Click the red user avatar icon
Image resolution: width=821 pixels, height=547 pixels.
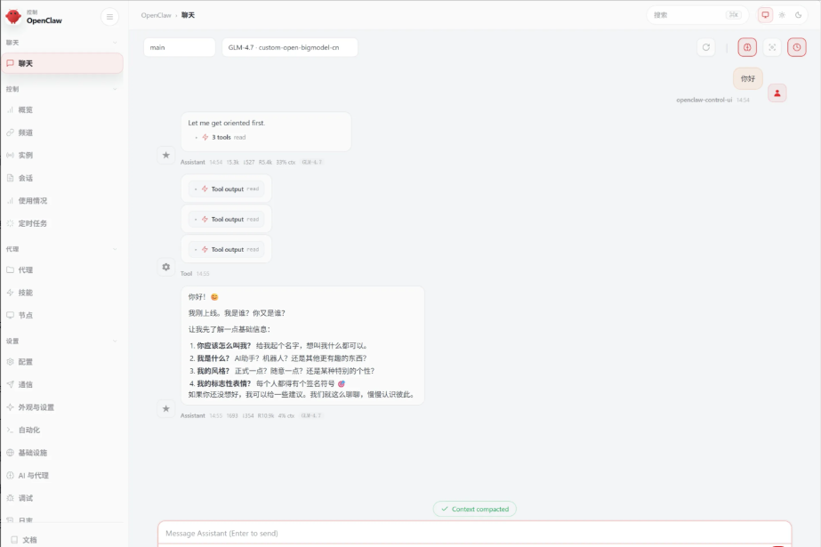[777, 93]
